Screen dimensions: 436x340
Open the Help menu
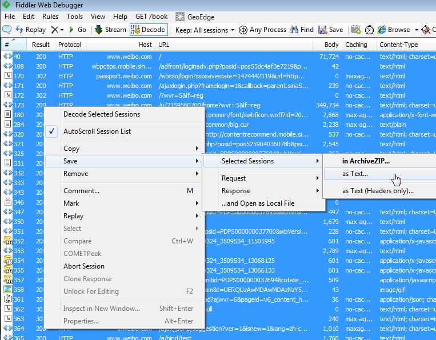(120, 17)
